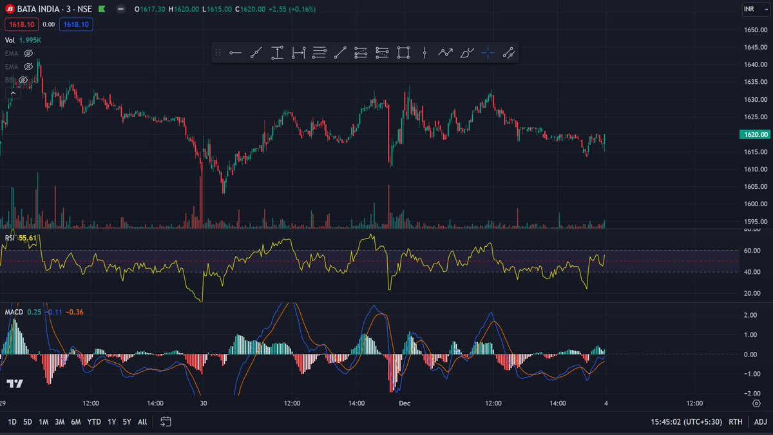Switch to the YTD date range

point(94,422)
